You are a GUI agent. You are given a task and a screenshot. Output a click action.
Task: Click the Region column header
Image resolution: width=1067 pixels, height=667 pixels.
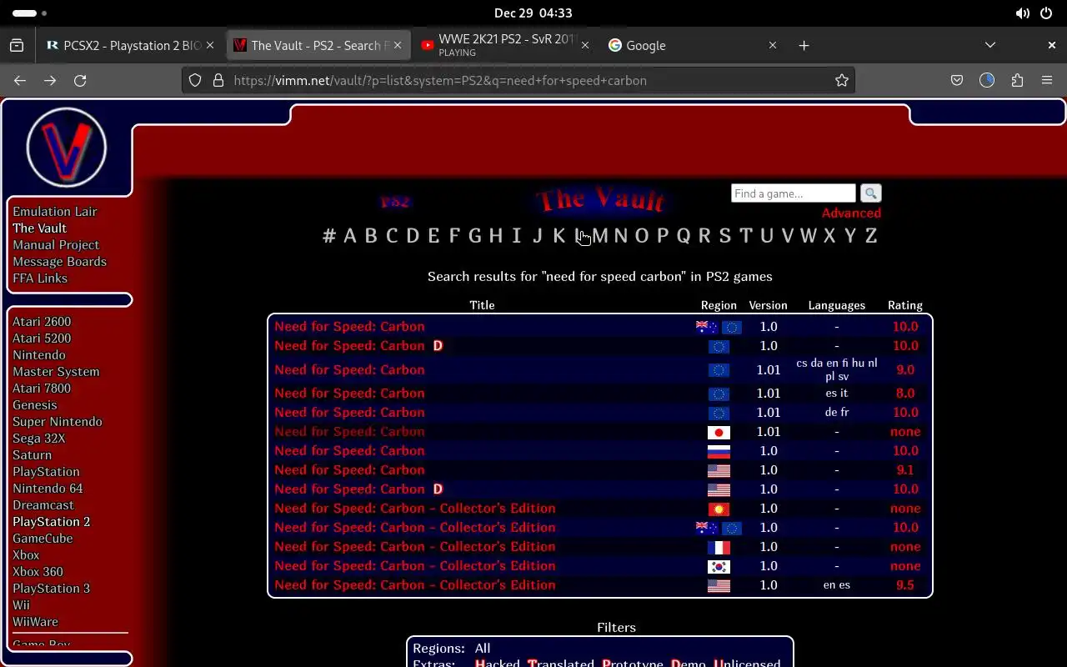(719, 305)
